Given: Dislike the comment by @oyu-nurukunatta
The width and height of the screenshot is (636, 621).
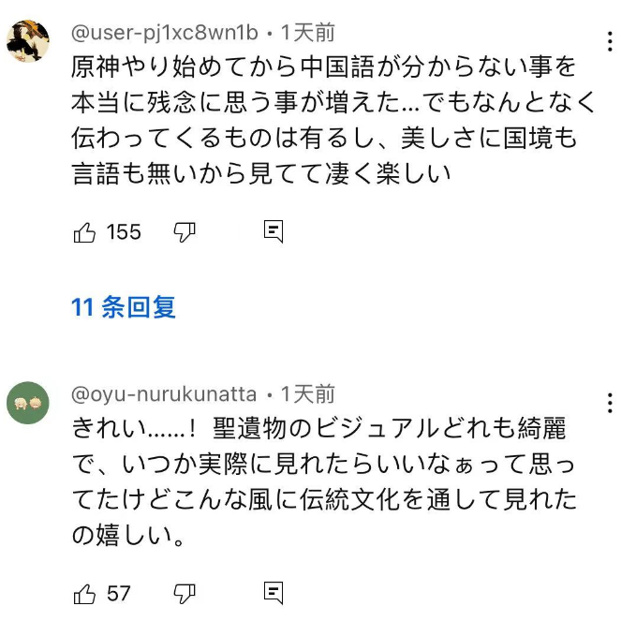Looking at the screenshot, I should [x=185, y=593].
